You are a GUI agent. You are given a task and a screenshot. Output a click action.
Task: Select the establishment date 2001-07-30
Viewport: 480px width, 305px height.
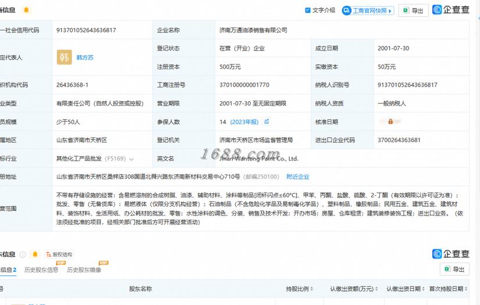(393, 48)
